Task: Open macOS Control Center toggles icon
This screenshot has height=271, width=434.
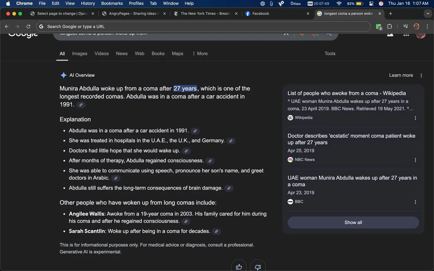Action: point(371,3)
